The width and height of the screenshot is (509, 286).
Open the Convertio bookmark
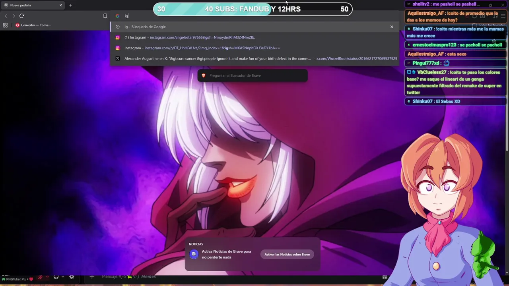tap(33, 25)
